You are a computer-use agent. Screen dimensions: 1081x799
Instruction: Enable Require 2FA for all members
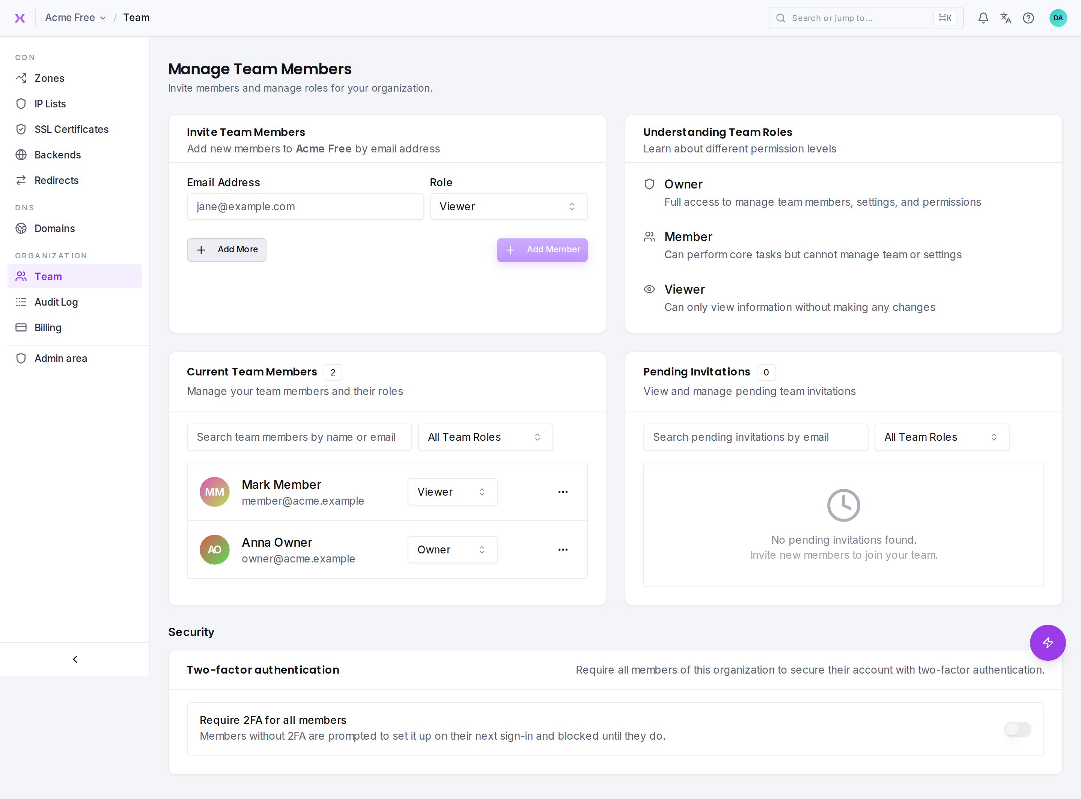coord(1018,729)
